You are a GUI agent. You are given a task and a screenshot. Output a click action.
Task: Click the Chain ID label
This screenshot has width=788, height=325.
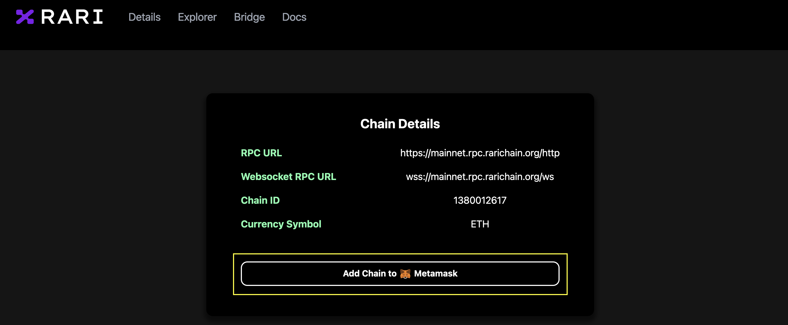click(260, 200)
